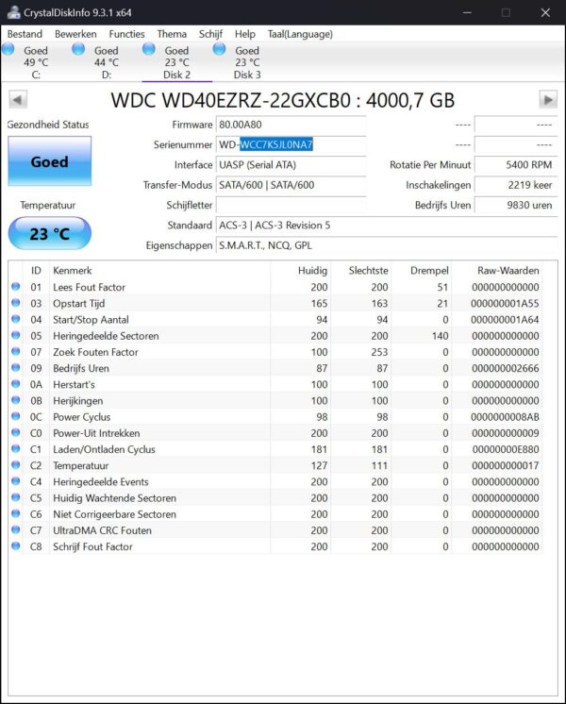Click the Inschakelingen value 2219 keer
The image size is (566, 704).
[x=516, y=185]
